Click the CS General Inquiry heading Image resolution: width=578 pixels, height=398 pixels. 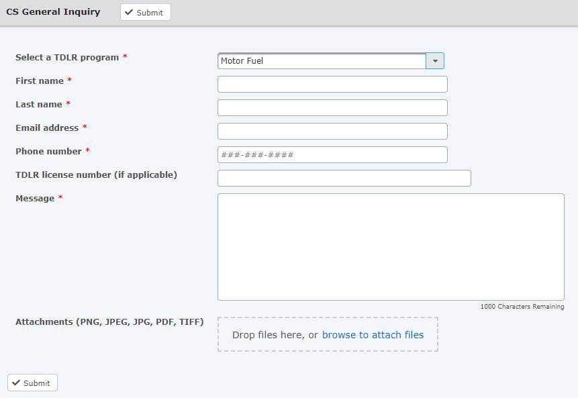point(53,11)
